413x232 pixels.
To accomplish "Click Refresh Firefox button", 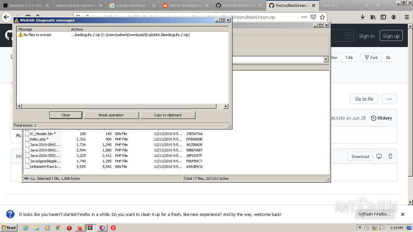I will coord(374,214).
